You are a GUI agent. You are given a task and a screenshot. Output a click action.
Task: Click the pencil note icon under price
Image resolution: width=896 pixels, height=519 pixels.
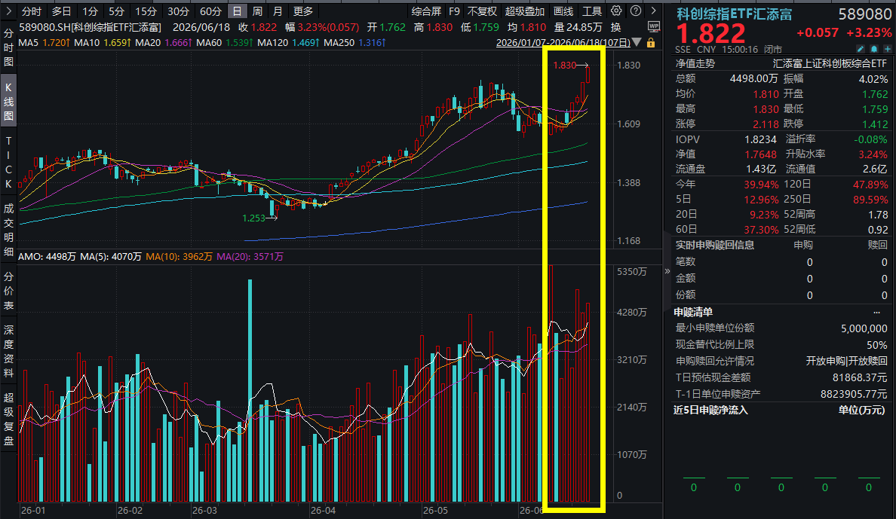(861, 50)
